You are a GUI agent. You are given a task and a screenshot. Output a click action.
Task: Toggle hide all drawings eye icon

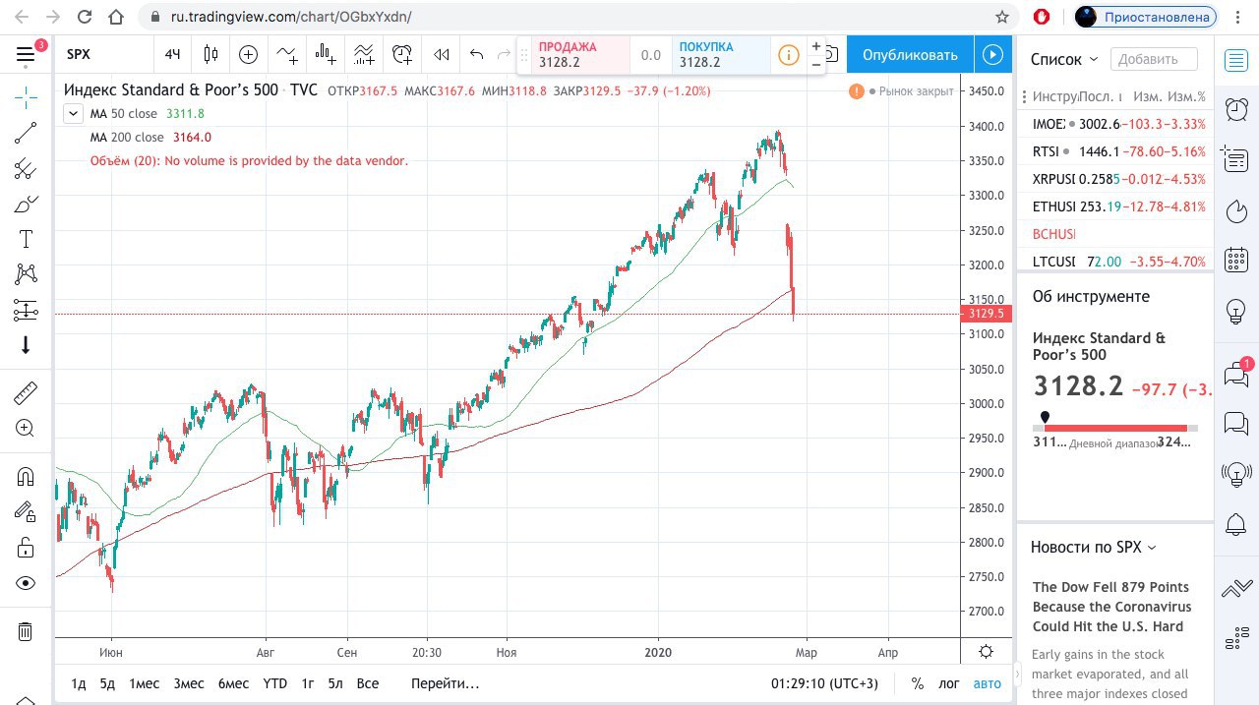coord(26,583)
